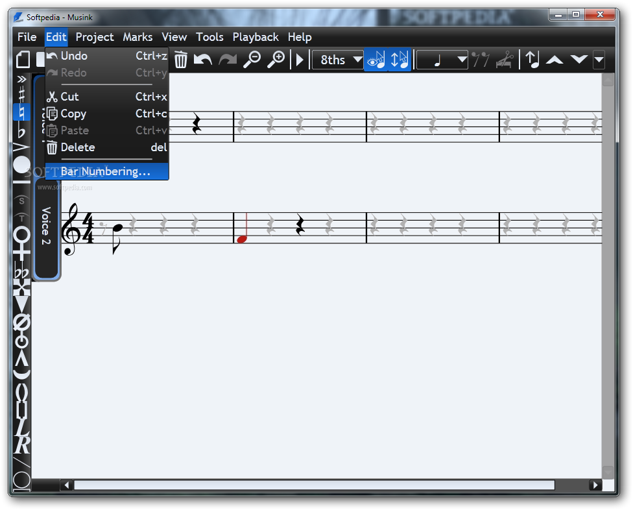This screenshot has width=633, height=510.
Task: Choose Undo from the Edit menu
Action: point(107,56)
